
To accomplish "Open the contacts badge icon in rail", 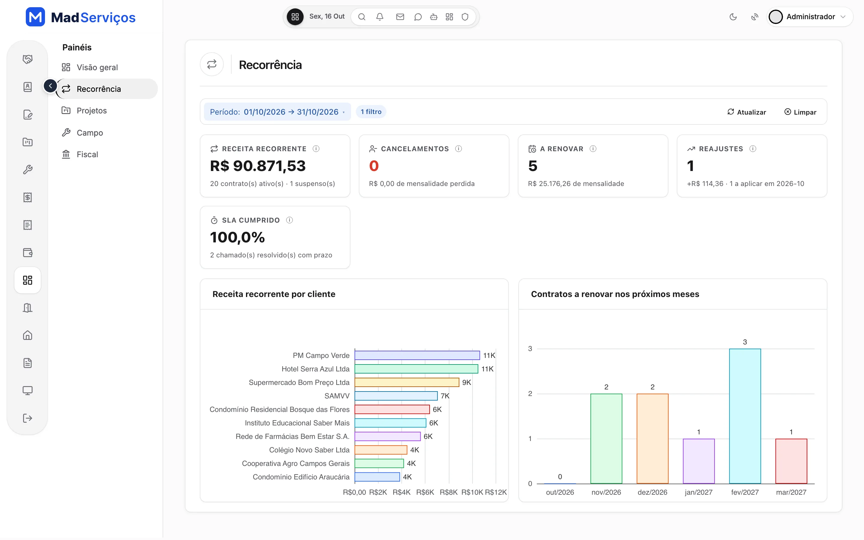I will coord(28,87).
